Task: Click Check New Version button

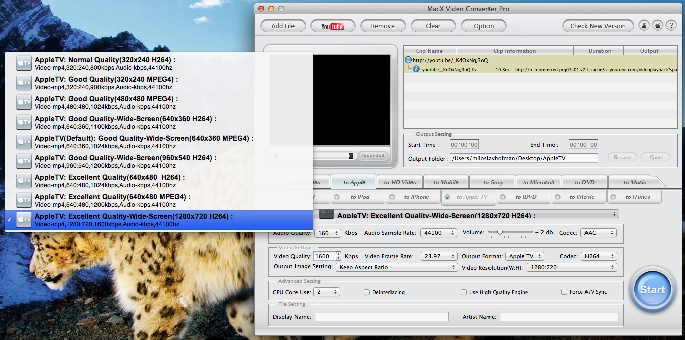Action: [x=598, y=26]
